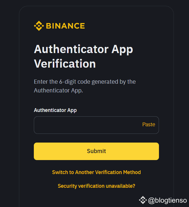The height and width of the screenshot is (207, 189).
Task: Click the watermark diamond icon beside @blogtienso
Action: 143,200
